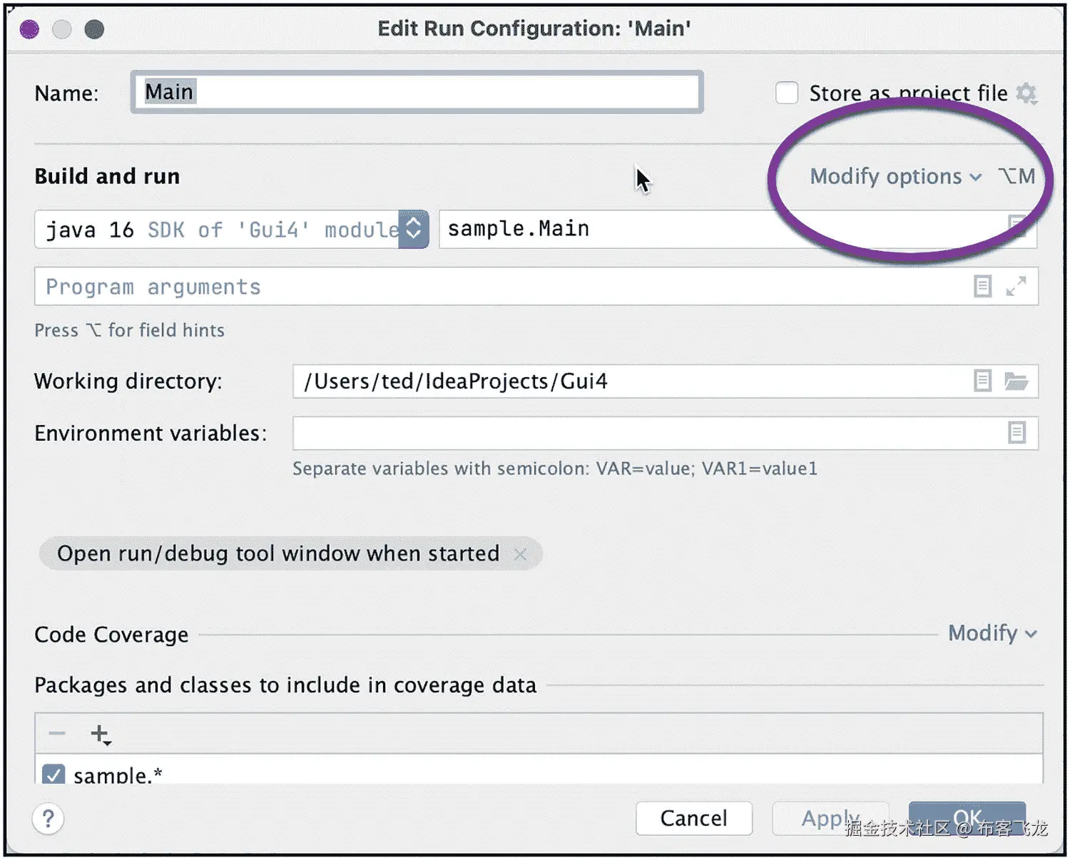Click the Name field containing Main
This screenshot has height=860, width=1070.
point(417,92)
